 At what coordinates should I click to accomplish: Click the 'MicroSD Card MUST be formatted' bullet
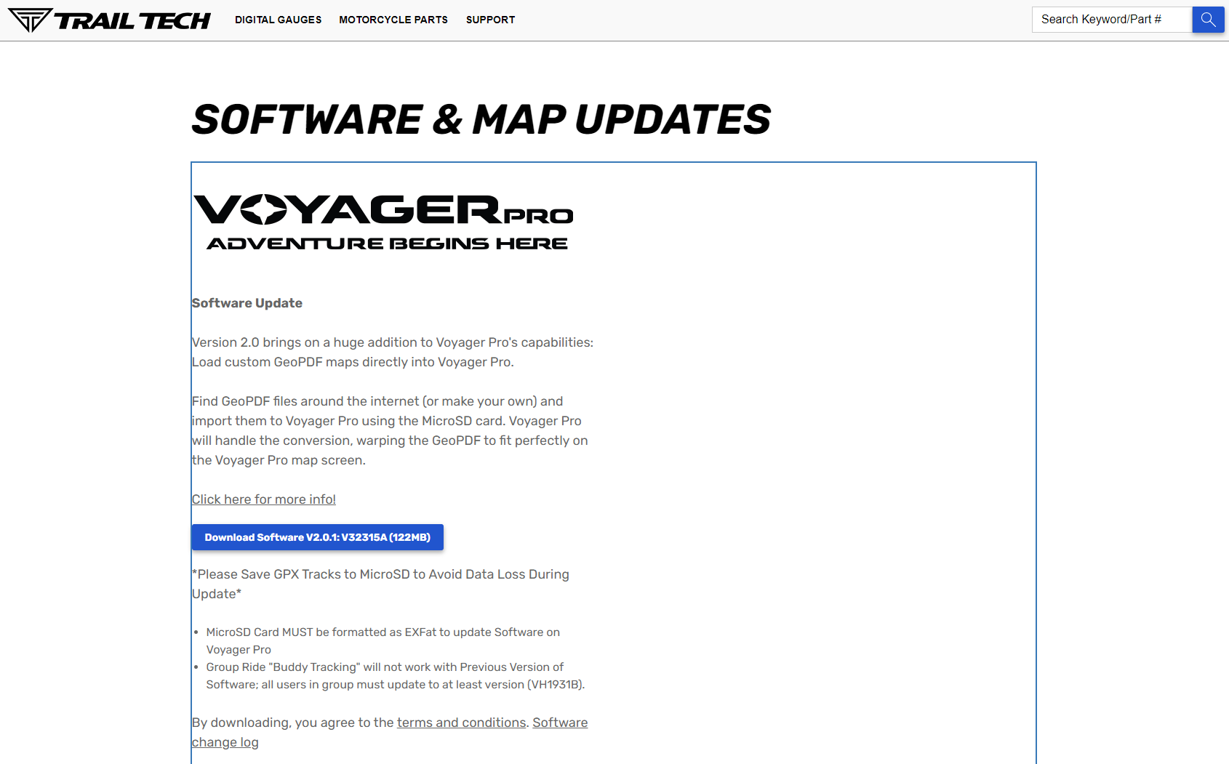coord(383,641)
